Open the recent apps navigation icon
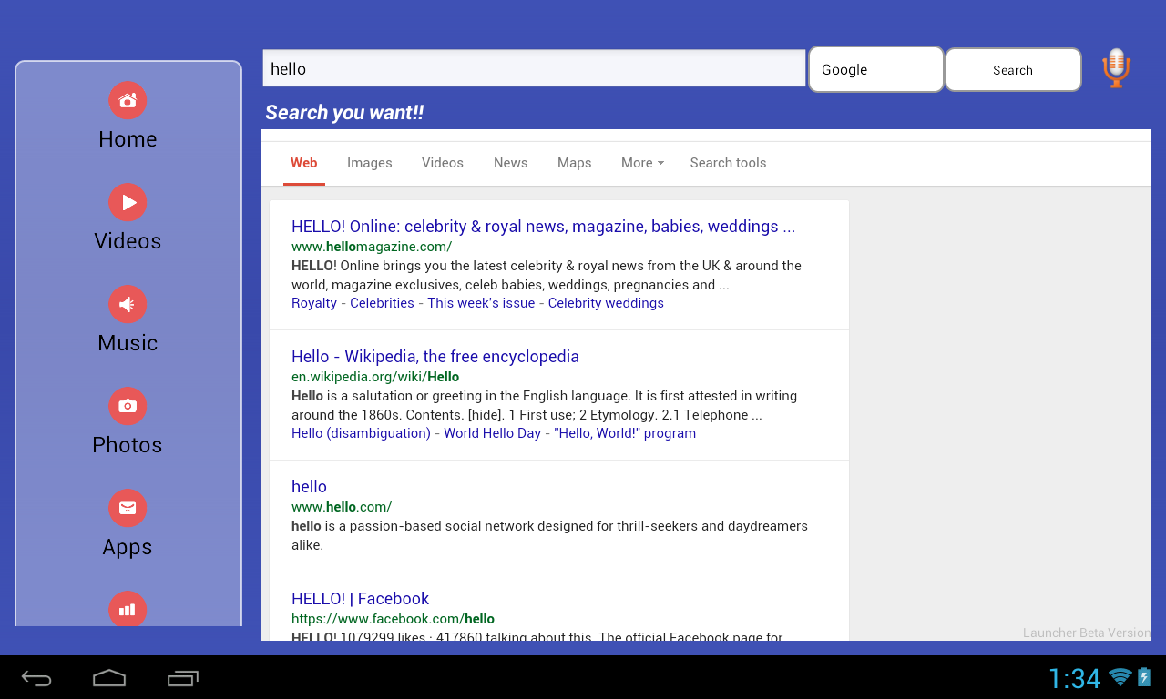 coord(183,678)
